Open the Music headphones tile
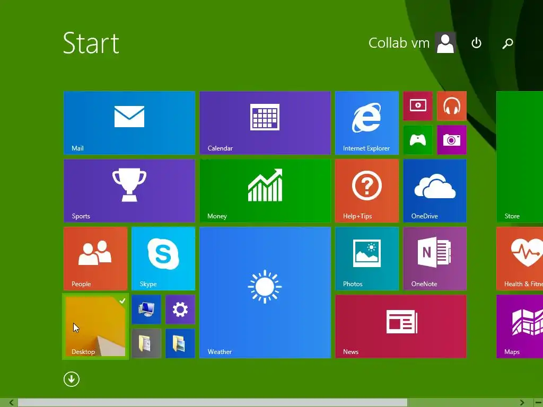543x407 pixels. tap(452, 106)
